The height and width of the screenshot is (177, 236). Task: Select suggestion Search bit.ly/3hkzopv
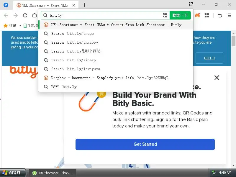tap(116, 42)
